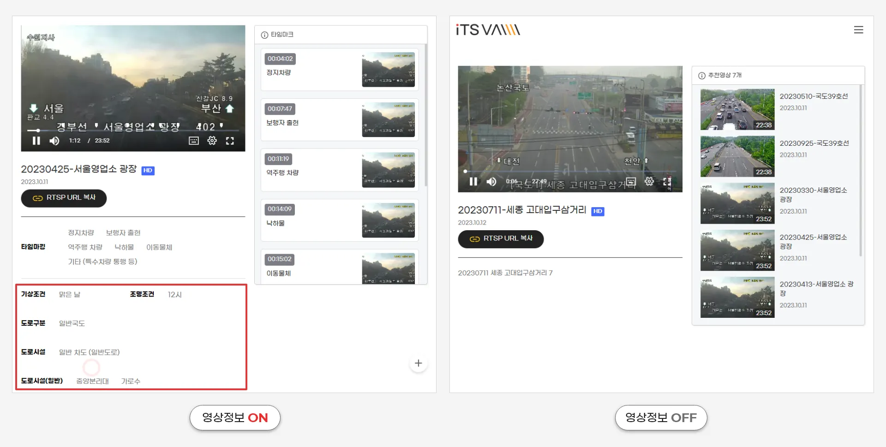Select the 정지차량 tag under 타임마킹
This screenshot has width=886, height=447.
[81, 233]
